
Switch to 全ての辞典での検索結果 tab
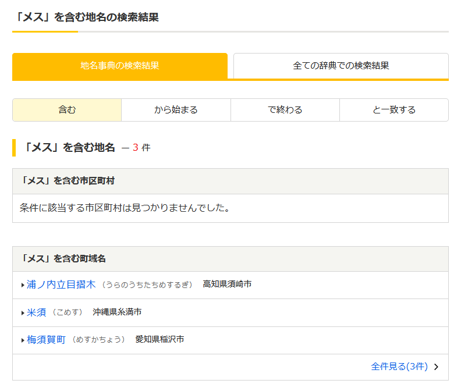click(x=341, y=66)
